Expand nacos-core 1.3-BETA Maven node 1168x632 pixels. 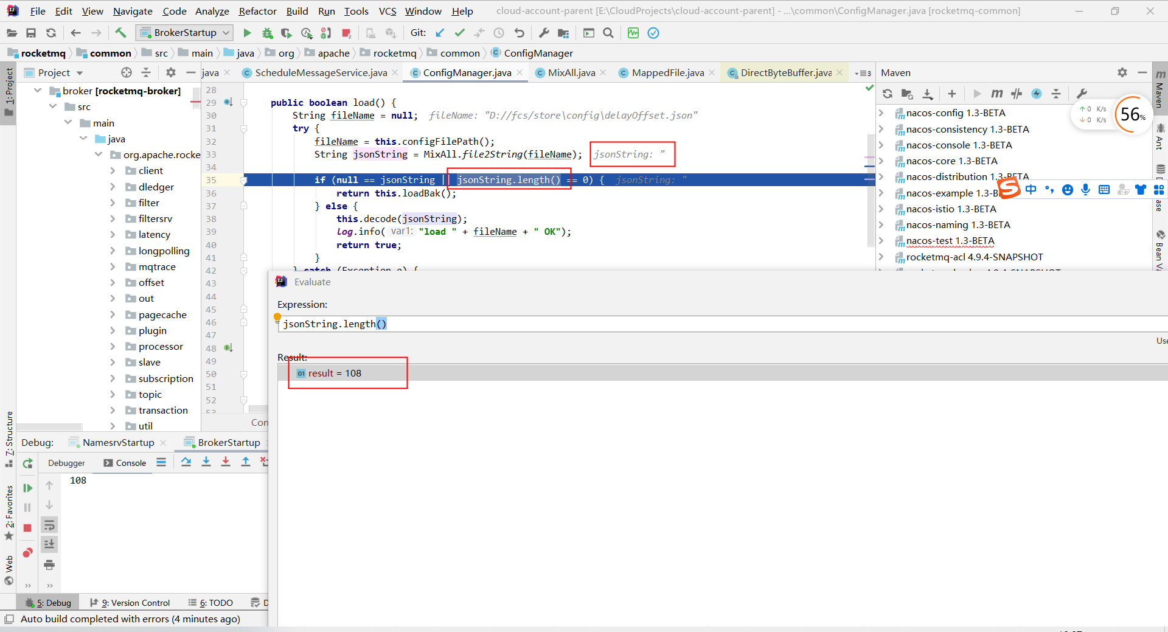tap(881, 161)
